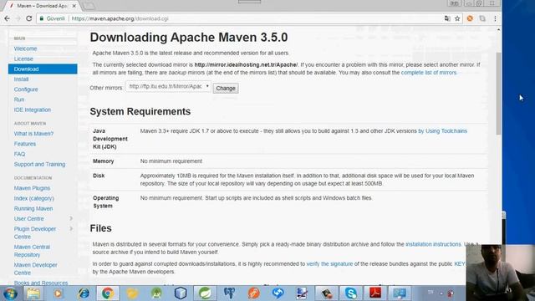The width and height of the screenshot is (535, 301).
Task: Click the address bar URL field
Action: (239, 18)
